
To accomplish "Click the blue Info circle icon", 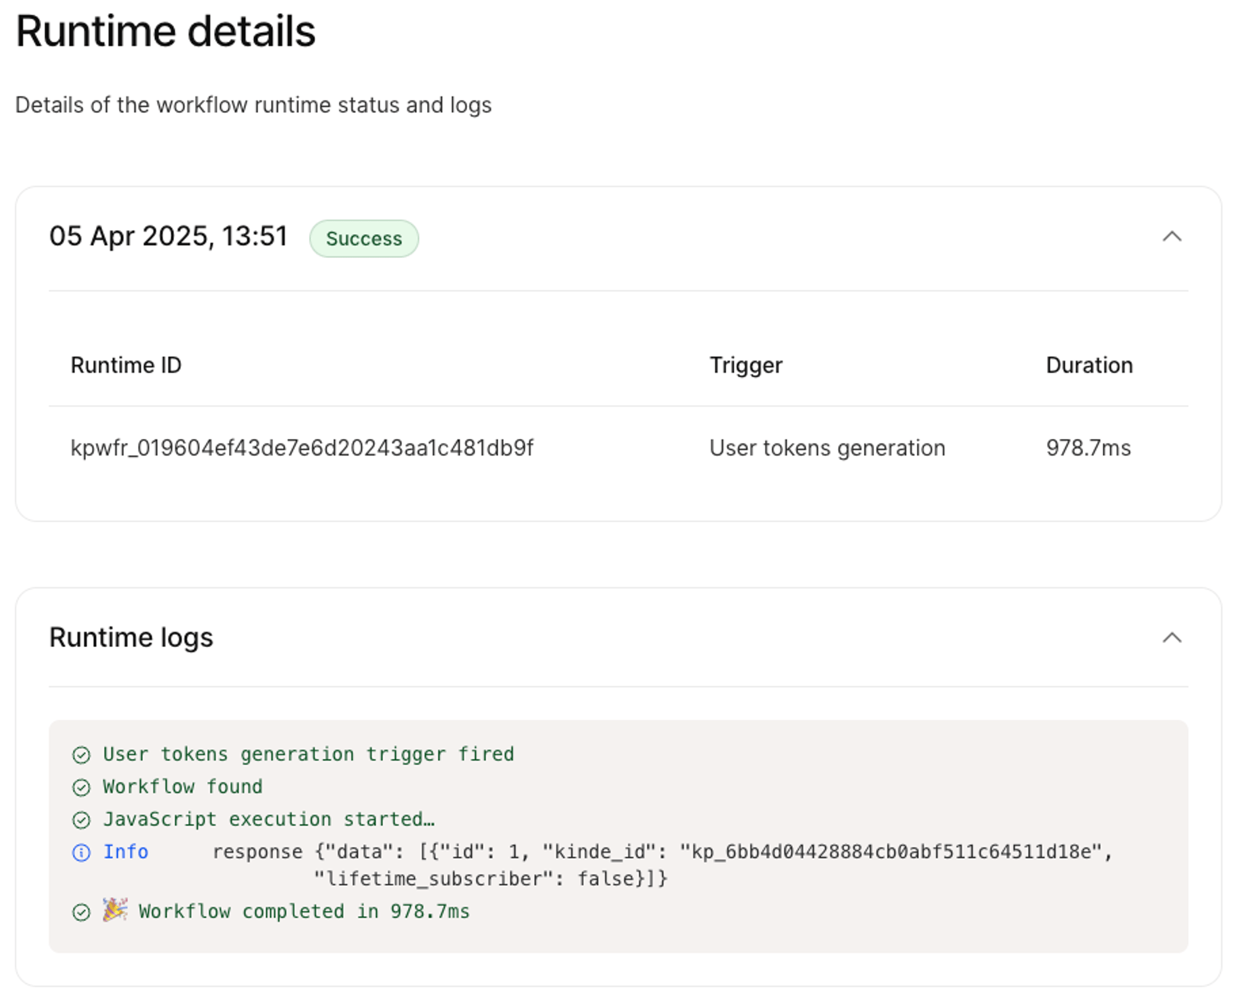I will pyautogui.click(x=81, y=853).
